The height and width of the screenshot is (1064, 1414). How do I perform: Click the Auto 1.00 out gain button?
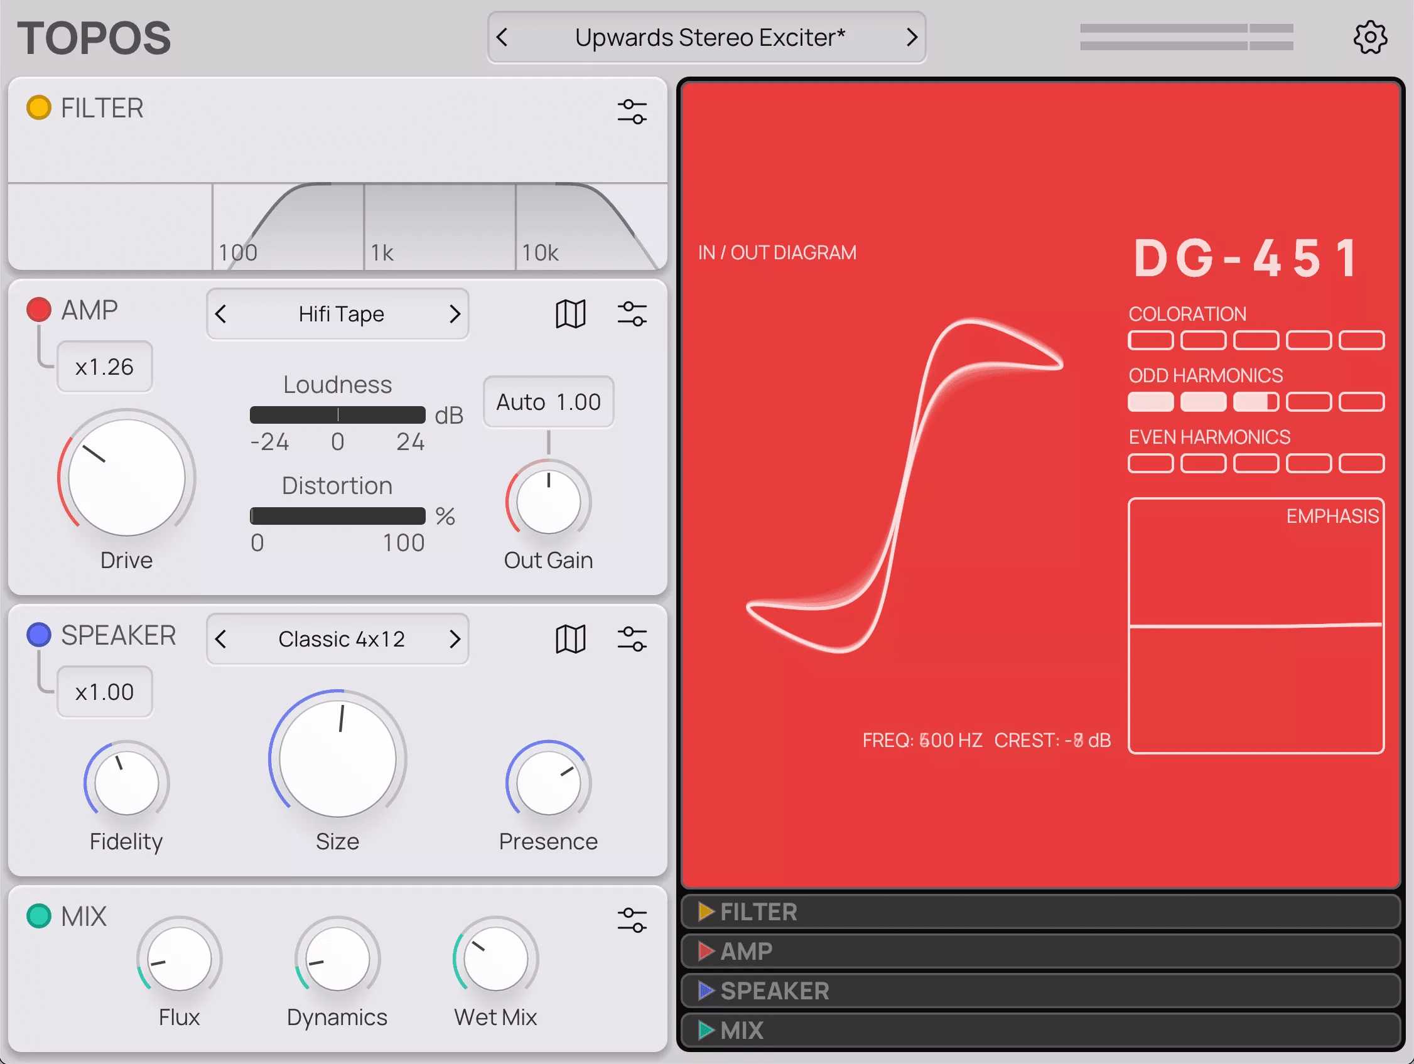coord(548,401)
